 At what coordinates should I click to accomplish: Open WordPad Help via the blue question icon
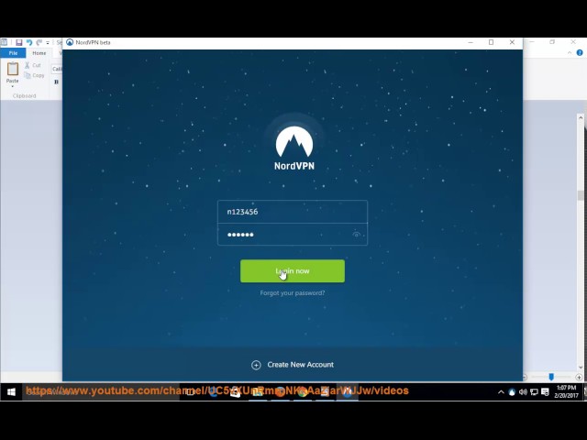(580, 53)
